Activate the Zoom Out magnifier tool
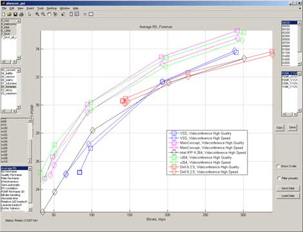This screenshot has height=232, width=303. pyautogui.click(x=43, y=14)
